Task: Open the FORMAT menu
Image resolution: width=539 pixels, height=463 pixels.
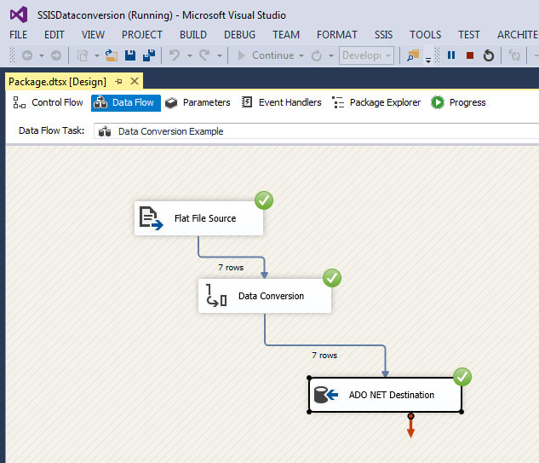Action: [x=337, y=35]
